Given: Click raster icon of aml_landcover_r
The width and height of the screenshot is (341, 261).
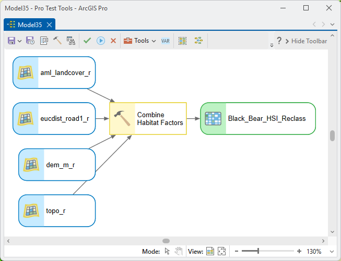Looking at the screenshot, I should pos(26,72).
